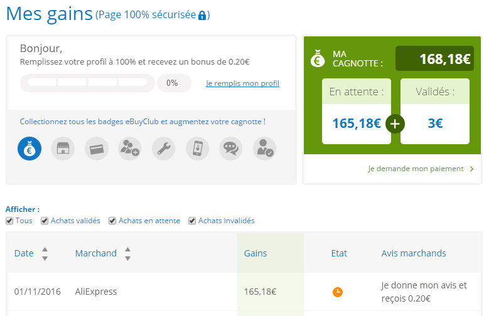484x316 pixels.
Task: Click the verified user profile badge icon
Action: 264,149
